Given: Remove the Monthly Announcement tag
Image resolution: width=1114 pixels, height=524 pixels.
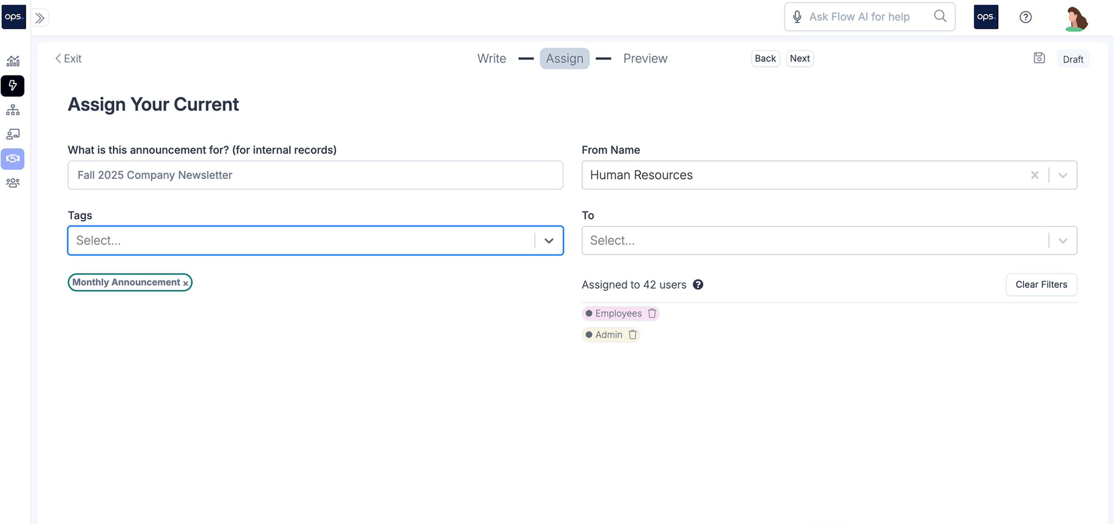Looking at the screenshot, I should pyautogui.click(x=186, y=283).
